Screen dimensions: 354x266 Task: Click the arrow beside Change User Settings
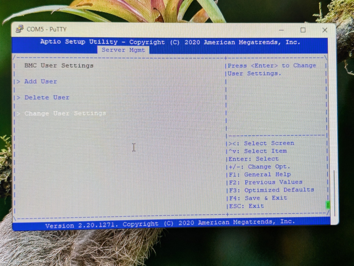(x=18, y=114)
